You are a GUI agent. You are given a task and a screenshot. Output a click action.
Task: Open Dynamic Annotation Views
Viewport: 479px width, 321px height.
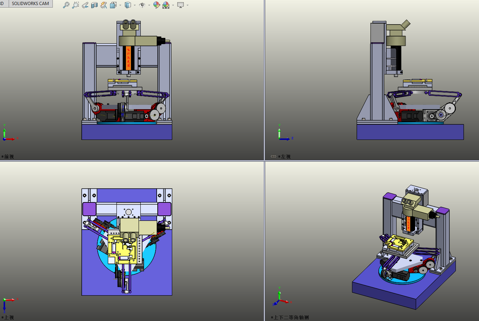104,5
